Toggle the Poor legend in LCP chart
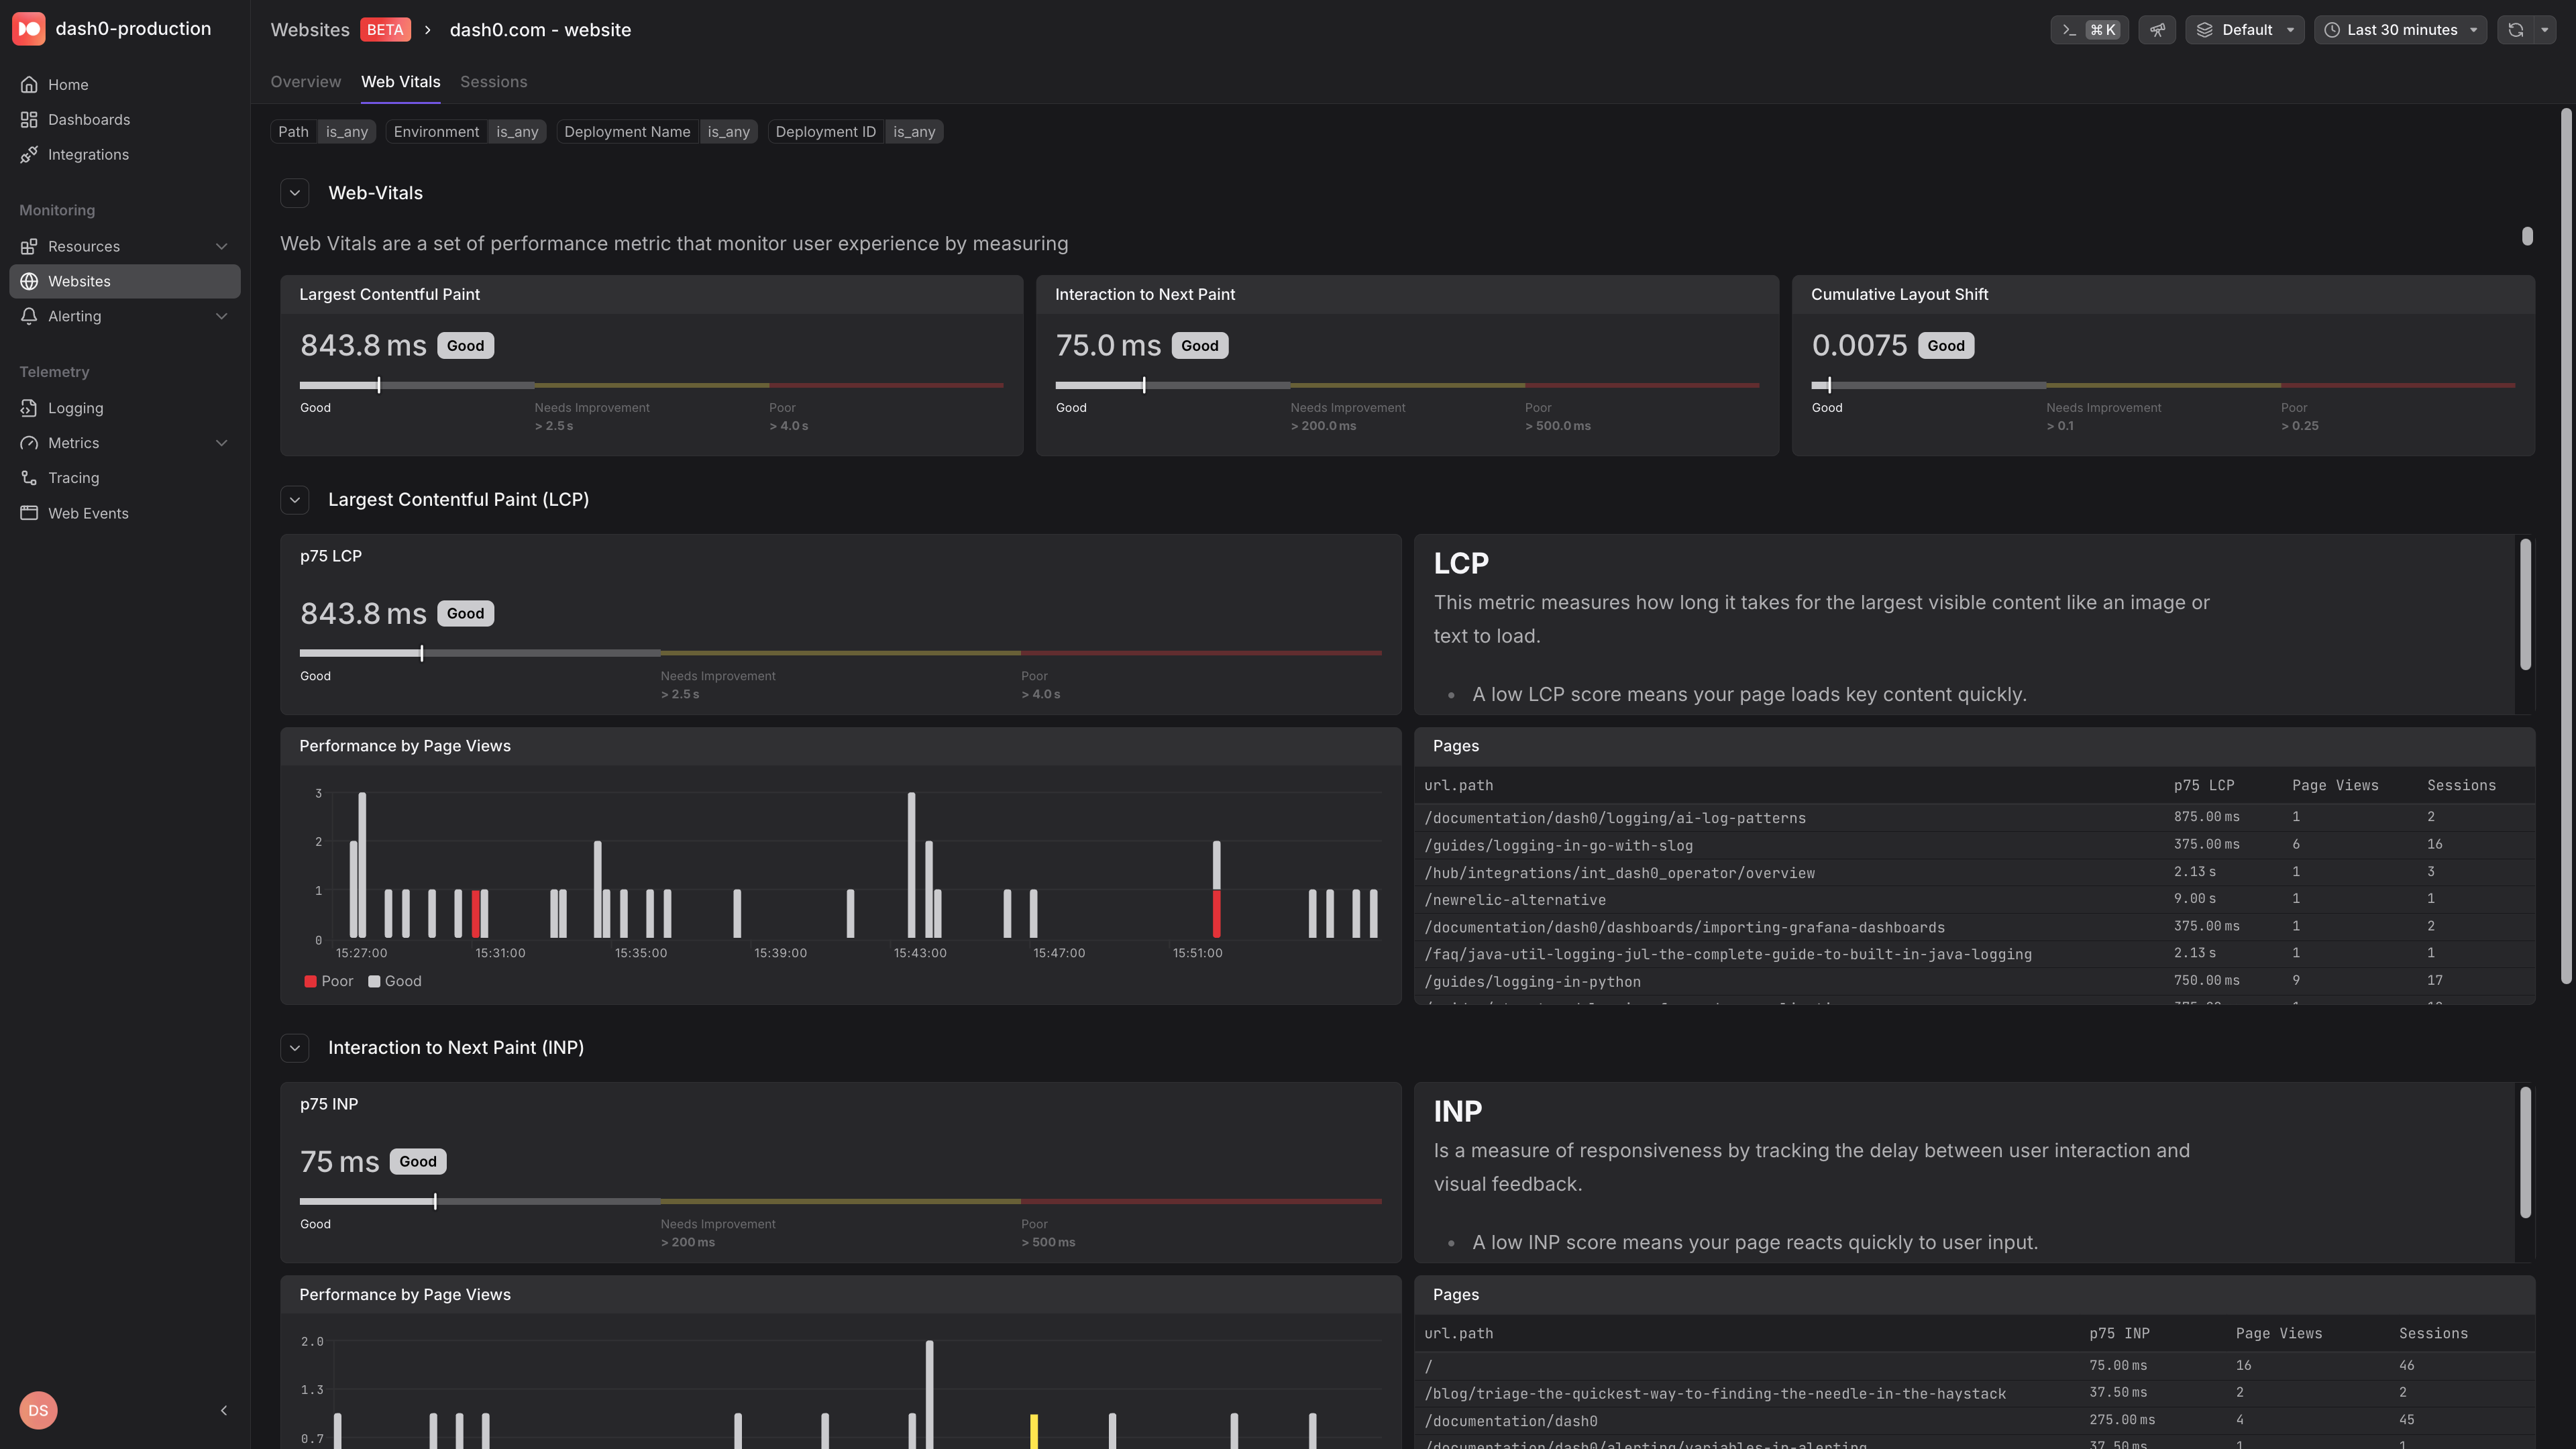 pyautogui.click(x=329, y=982)
